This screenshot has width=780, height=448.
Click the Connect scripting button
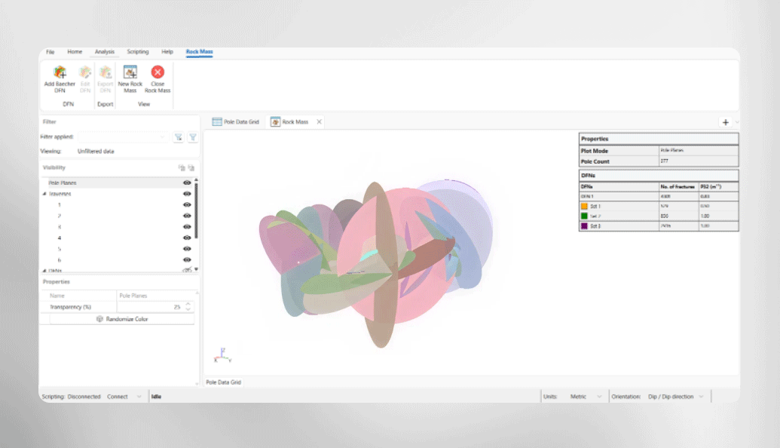[x=118, y=397]
